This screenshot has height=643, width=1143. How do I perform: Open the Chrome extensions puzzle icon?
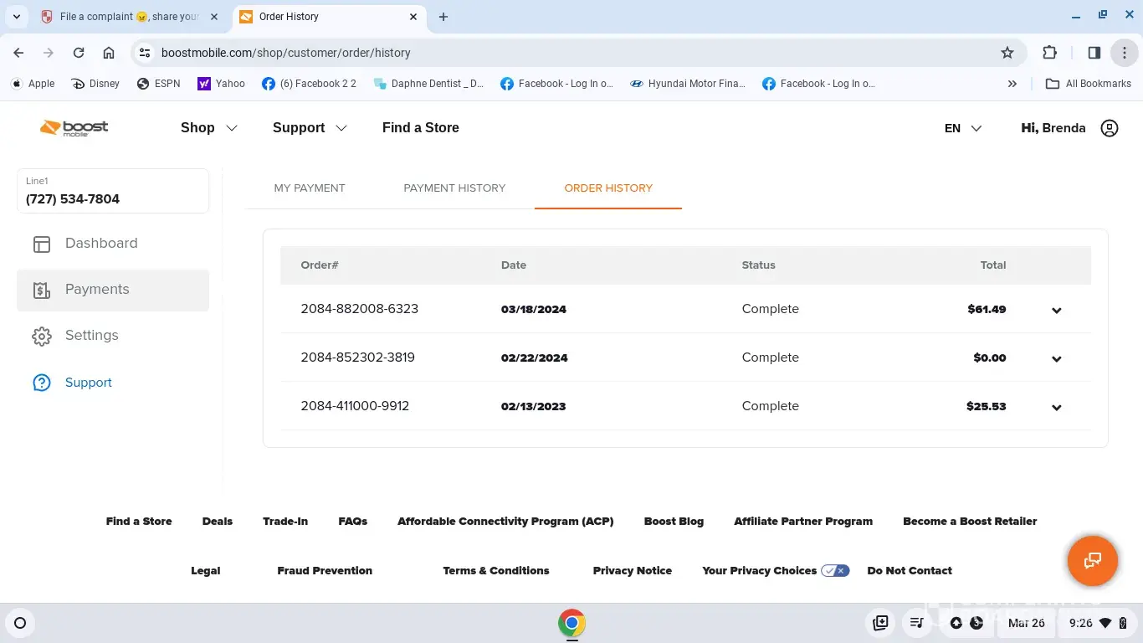coord(1049,53)
